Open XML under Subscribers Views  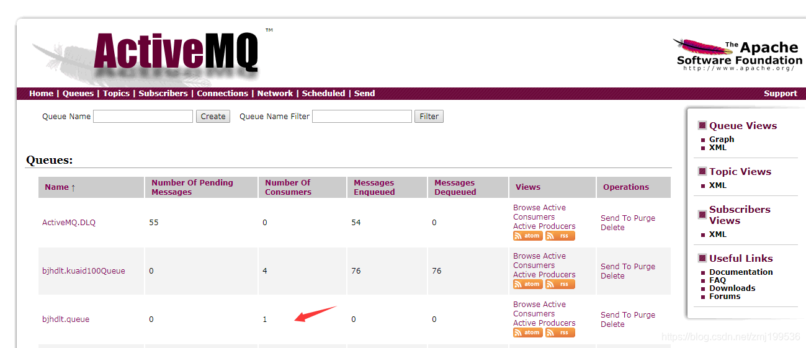718,234
